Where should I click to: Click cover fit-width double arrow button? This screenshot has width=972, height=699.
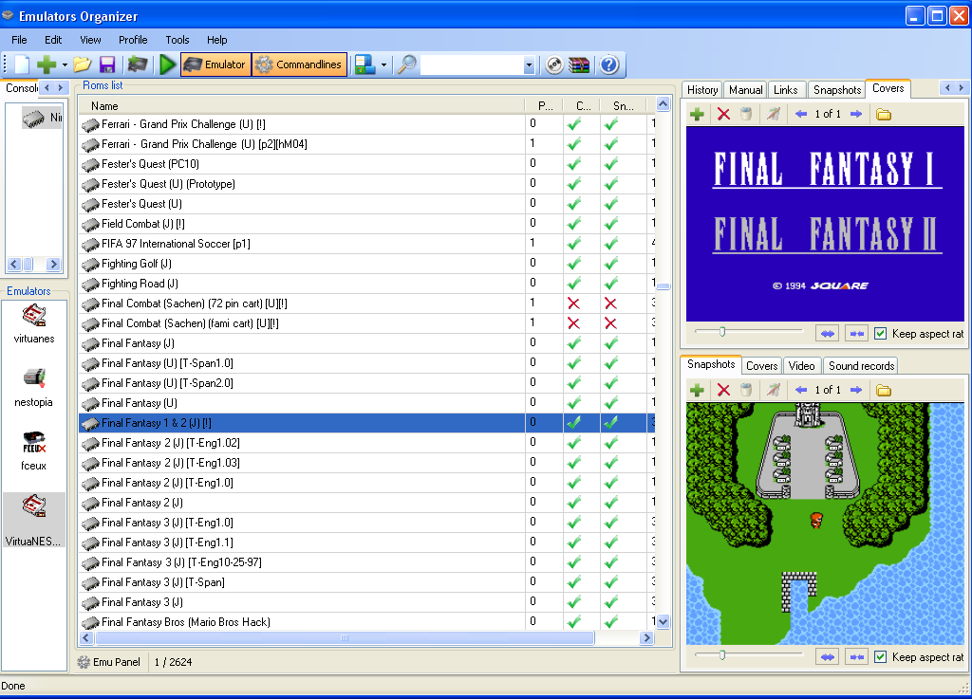[x=828, y=334]
